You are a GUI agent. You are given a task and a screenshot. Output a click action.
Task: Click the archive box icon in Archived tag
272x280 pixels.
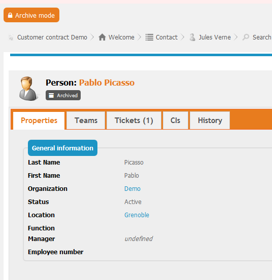click(x=51, y=95)
